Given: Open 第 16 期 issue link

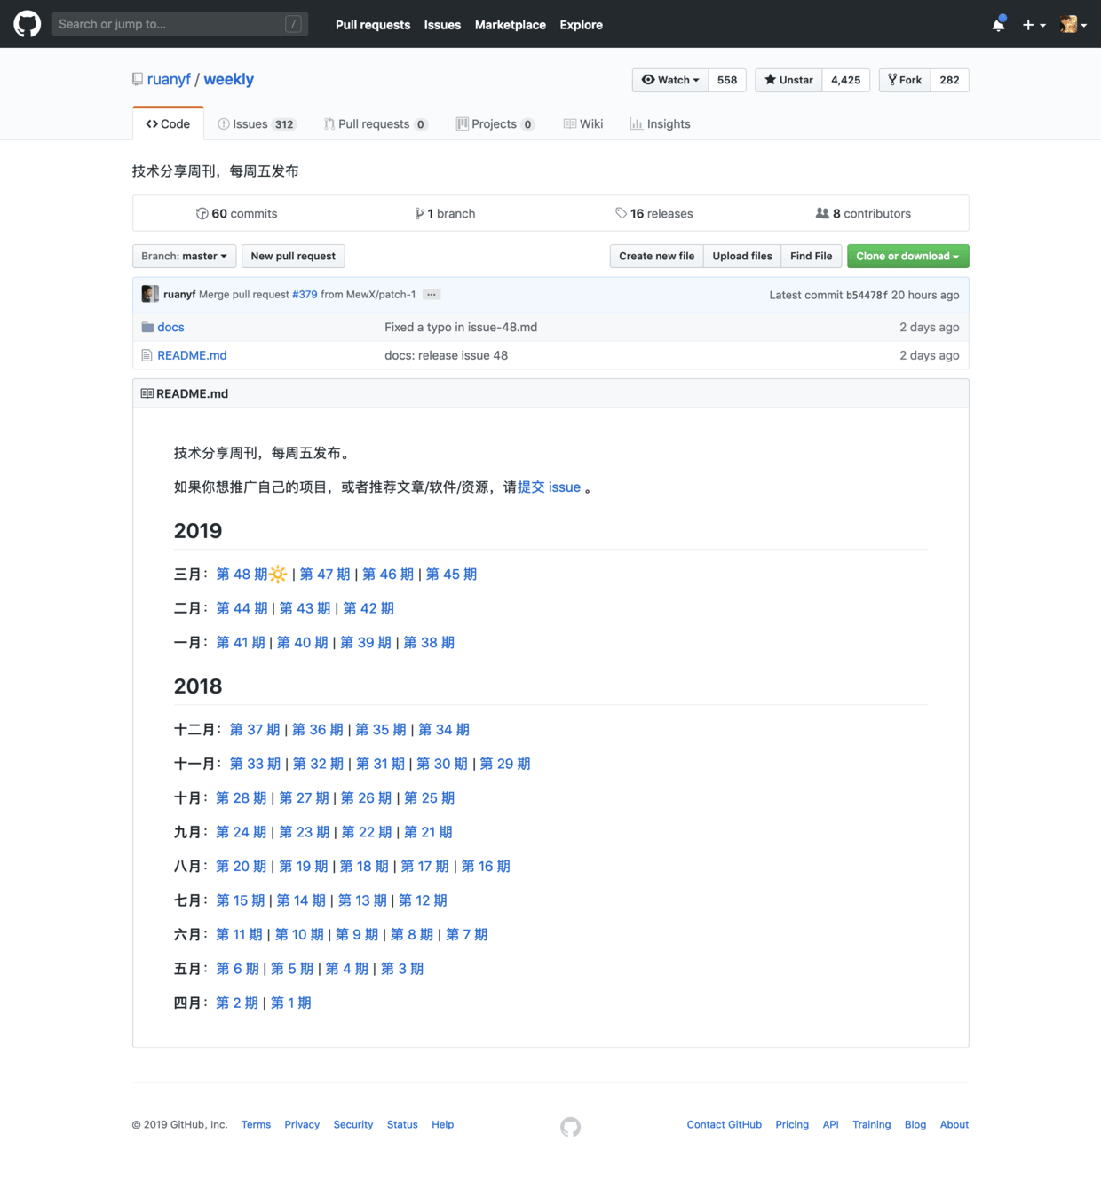Looking at the screenshot, I should tap(486, 866).
